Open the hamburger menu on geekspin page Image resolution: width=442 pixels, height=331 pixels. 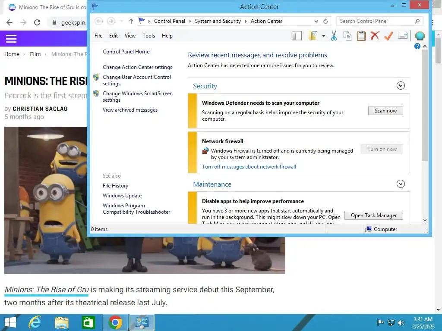tap(11, 38)
